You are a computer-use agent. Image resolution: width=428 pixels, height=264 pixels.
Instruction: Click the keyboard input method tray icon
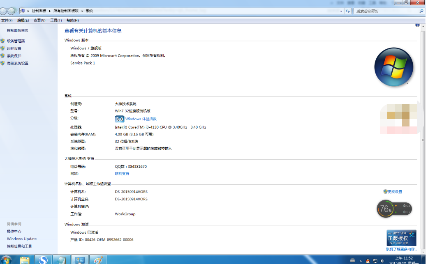tap(352, 260)
